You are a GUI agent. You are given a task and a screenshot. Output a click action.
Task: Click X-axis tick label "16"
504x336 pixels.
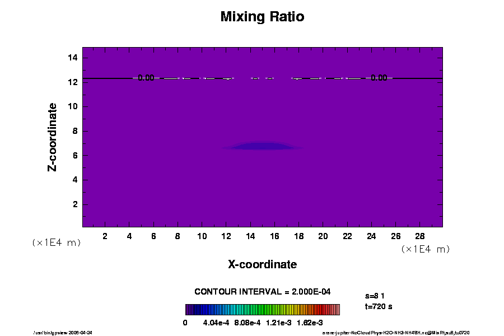pos(274,236)
